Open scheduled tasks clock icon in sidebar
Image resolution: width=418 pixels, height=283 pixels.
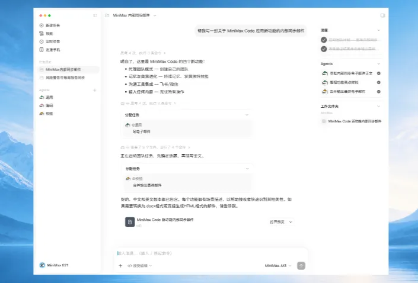42,41
